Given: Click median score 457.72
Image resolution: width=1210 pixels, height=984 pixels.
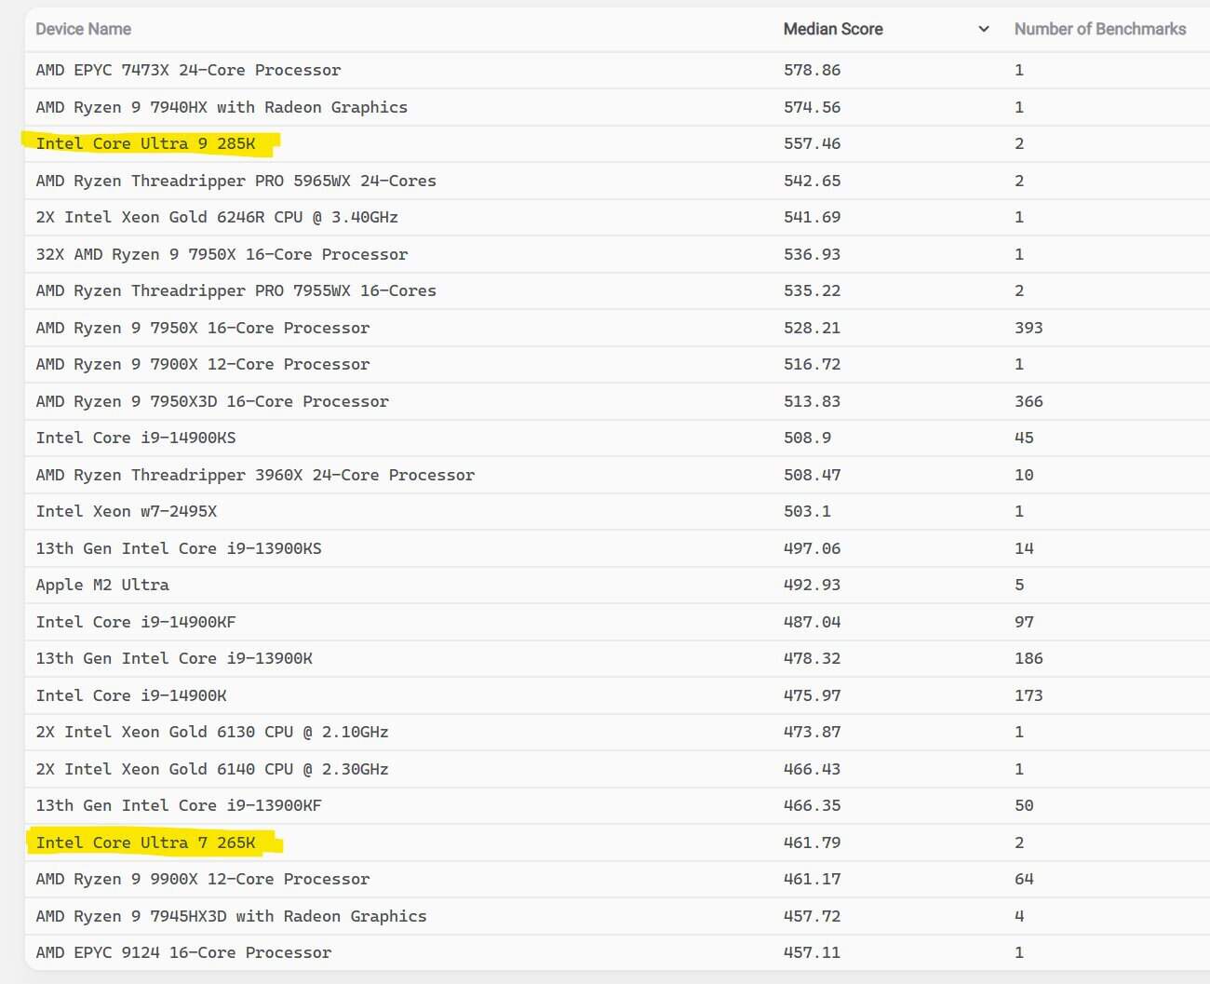Looking at the screenshot, I should [812, 916].
